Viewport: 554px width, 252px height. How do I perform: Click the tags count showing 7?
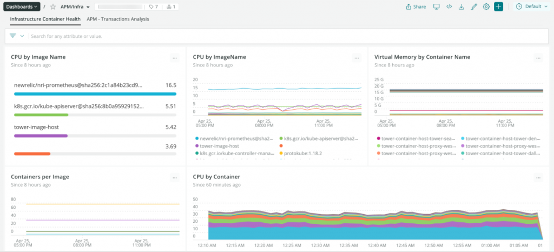pos(153,7)
